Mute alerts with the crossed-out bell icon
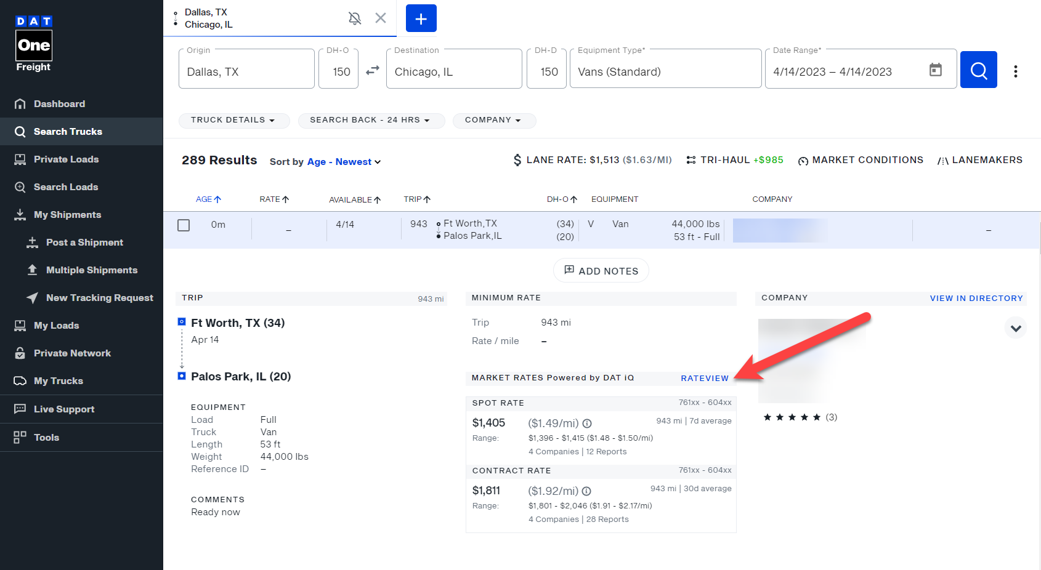 (355, 18)
